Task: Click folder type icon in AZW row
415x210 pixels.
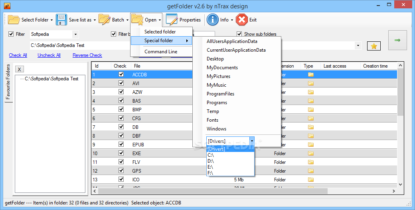Action: (x=311, y=92)
